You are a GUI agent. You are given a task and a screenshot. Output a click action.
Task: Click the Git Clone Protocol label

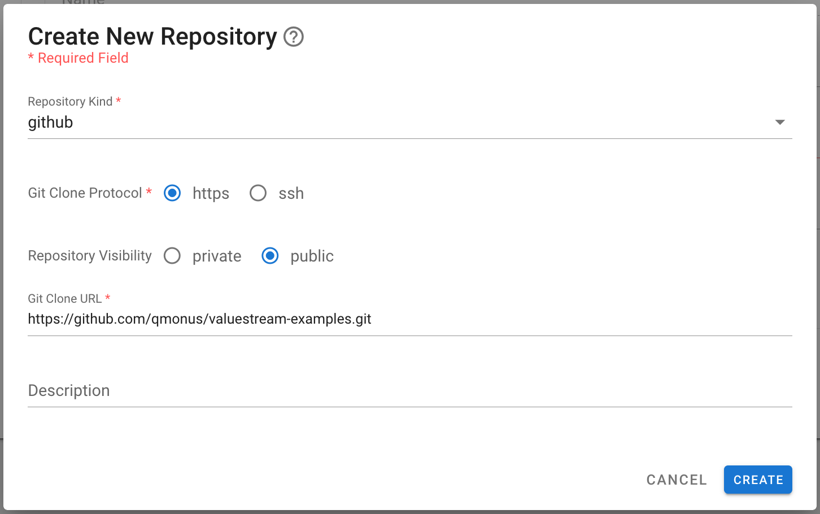pos(85,193)
